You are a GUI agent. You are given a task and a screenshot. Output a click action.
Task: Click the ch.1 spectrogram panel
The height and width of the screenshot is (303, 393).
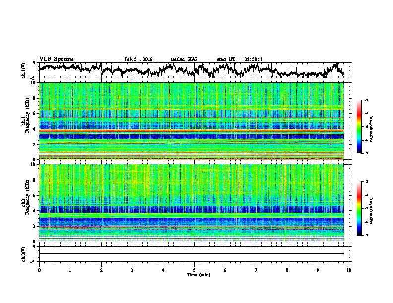pyautogui.click(x=192, y=121)
